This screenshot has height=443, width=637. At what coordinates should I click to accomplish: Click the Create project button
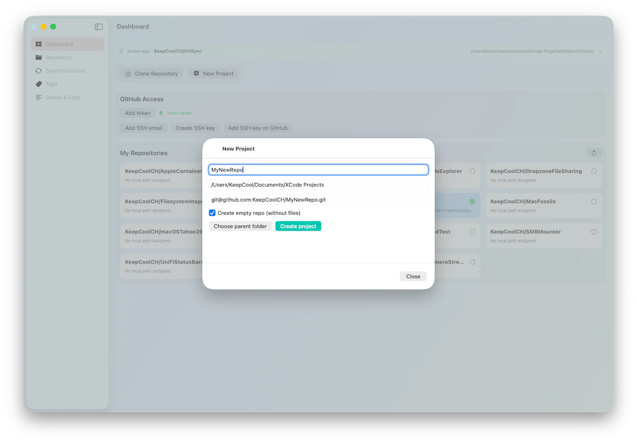click(x=298, y=226)
